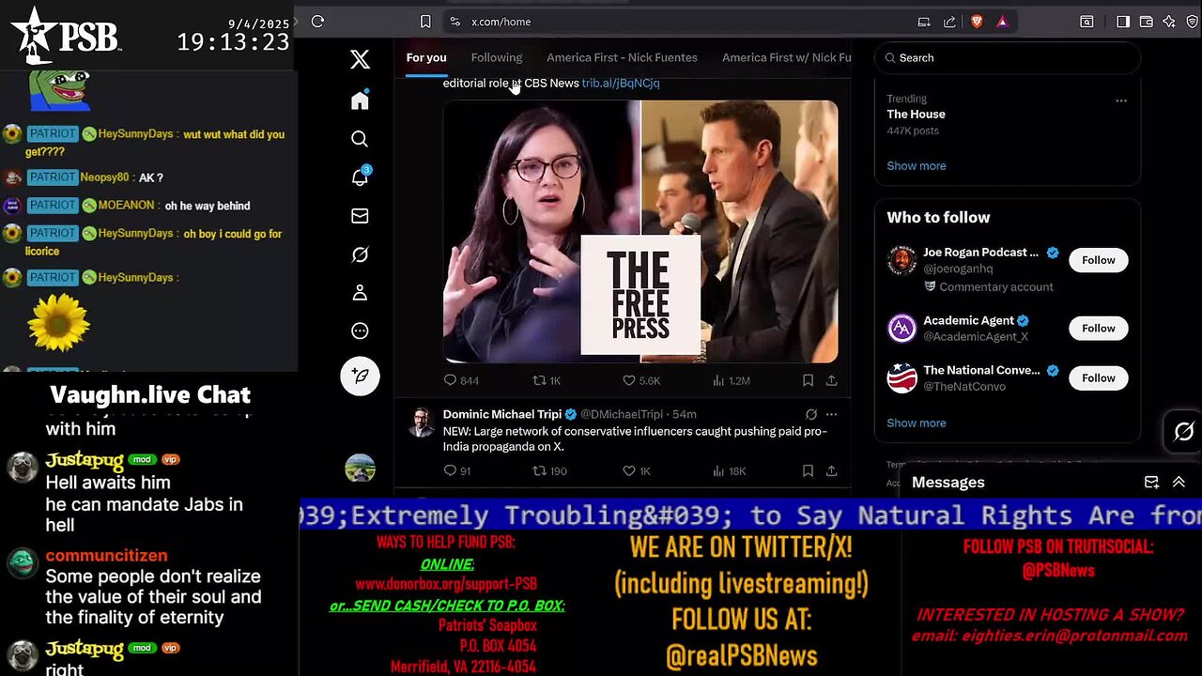This screenshot has height=676, width=1202.
Task: Open the More circle icon in sidebar
Action: click(x=360, y=330)
